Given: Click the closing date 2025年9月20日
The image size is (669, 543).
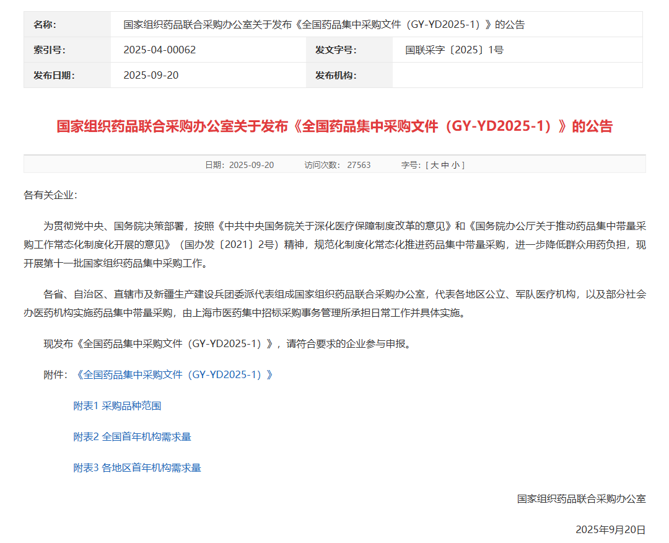Looking at the screenshot, I should point(610,530).
